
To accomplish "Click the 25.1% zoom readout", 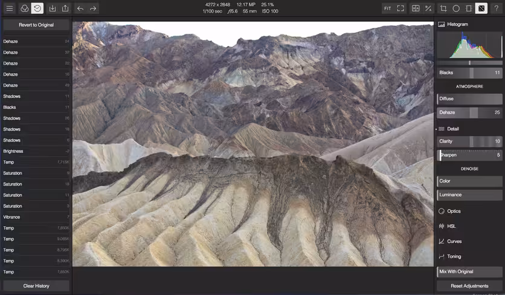I will 268,4.
